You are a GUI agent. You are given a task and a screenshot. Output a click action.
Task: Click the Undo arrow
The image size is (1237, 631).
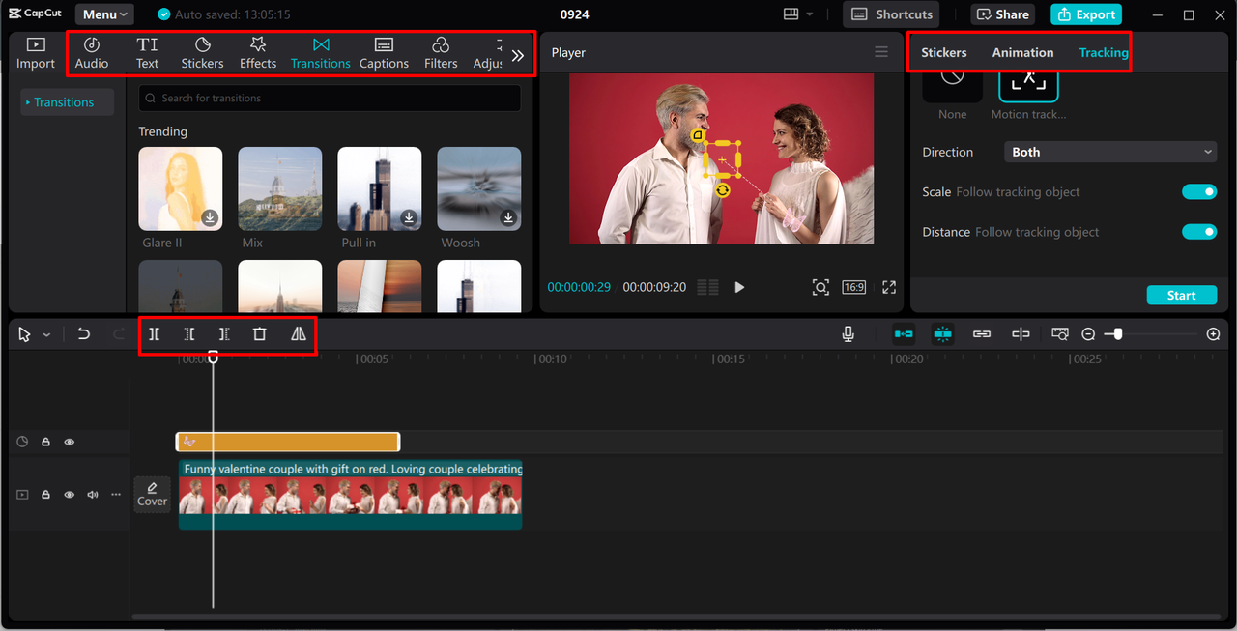point(84,333)
